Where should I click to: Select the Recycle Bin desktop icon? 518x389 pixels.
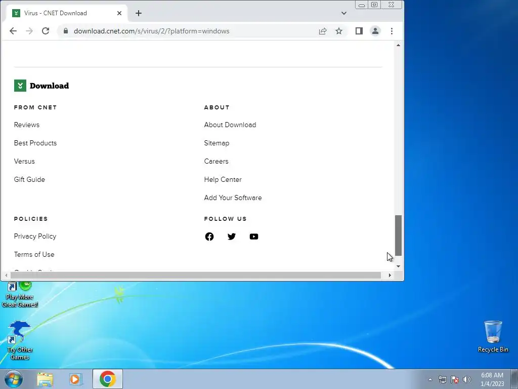pos(493,336)
